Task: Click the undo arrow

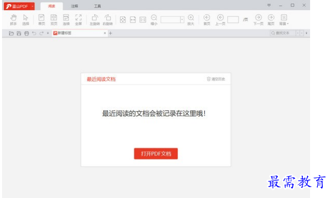Action: coord(34,33)
